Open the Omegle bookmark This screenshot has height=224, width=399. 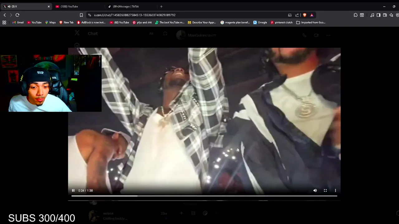tap(260, 22)
